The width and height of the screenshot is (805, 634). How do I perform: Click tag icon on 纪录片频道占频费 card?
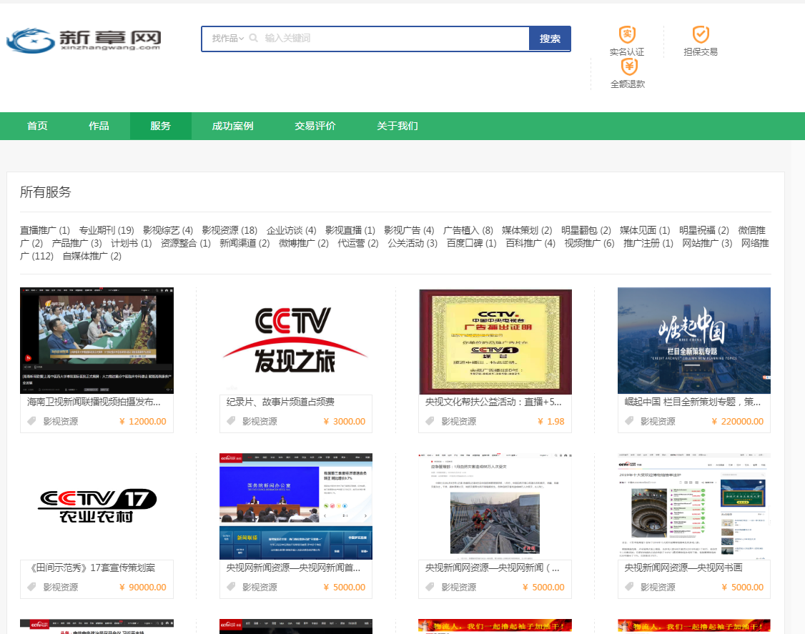[x=231, y=421]
